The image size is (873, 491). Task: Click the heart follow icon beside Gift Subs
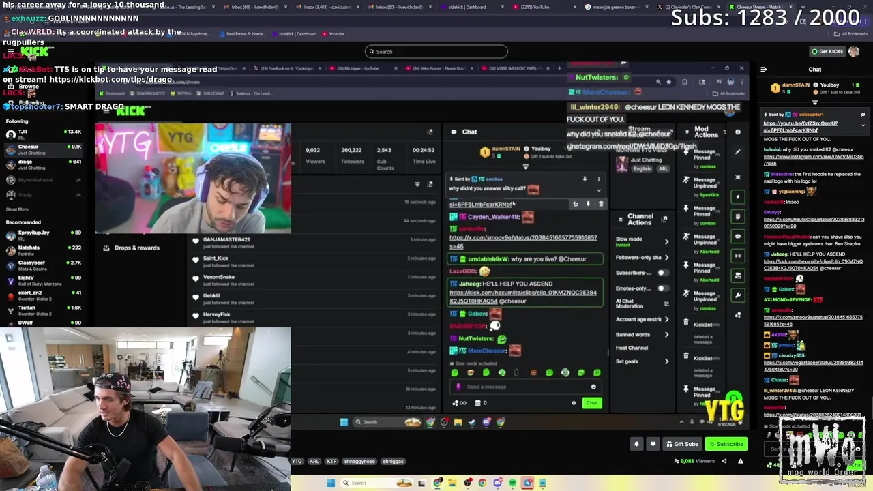[653, 444]
